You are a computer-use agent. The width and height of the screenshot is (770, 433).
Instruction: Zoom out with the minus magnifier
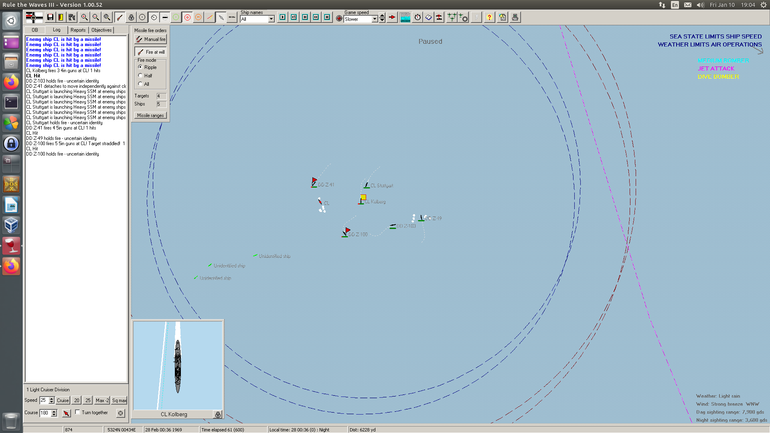coord(95,17)
